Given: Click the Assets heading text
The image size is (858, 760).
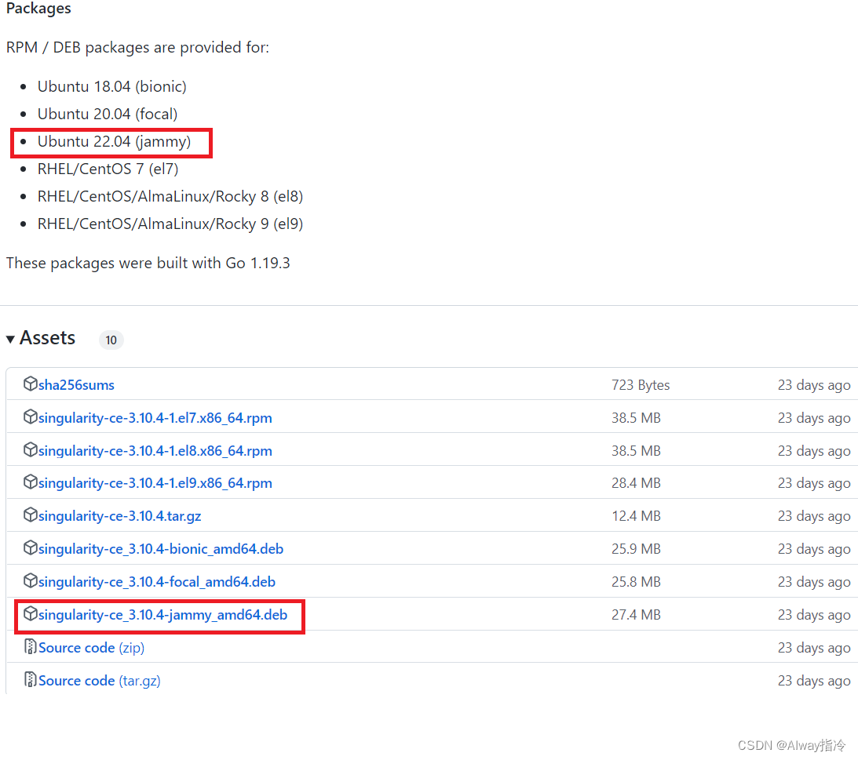Looking at the screenshot, I should [48, 338].
